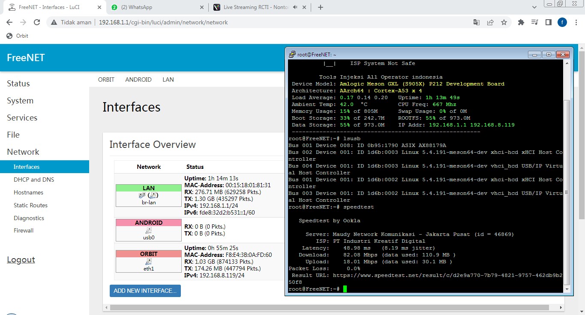Click the FreeNET header brand link
The image size is (585, 315).
coord(26,58)
